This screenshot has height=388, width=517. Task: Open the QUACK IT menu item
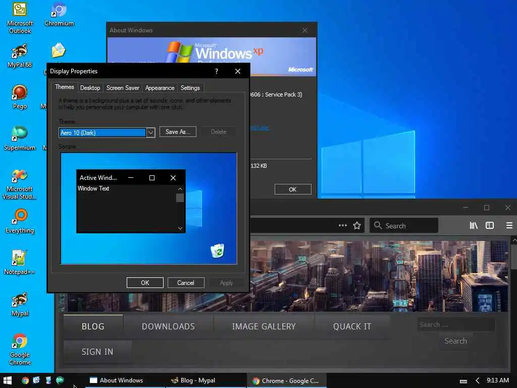coord(352,326)
